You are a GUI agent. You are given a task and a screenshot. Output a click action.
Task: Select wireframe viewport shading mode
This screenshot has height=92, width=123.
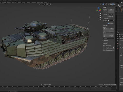pyautogui.click(x=110, y=4)
